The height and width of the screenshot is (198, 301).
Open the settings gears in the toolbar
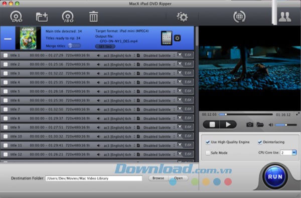coord(182,17)
